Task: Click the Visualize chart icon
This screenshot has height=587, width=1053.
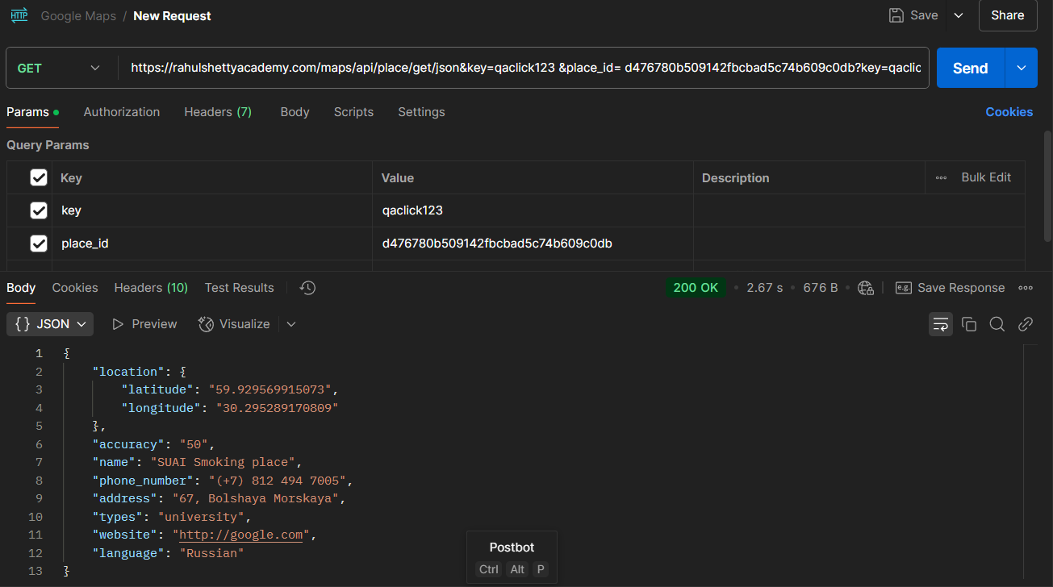Action: pyautogui.click(x=206, y=324)
